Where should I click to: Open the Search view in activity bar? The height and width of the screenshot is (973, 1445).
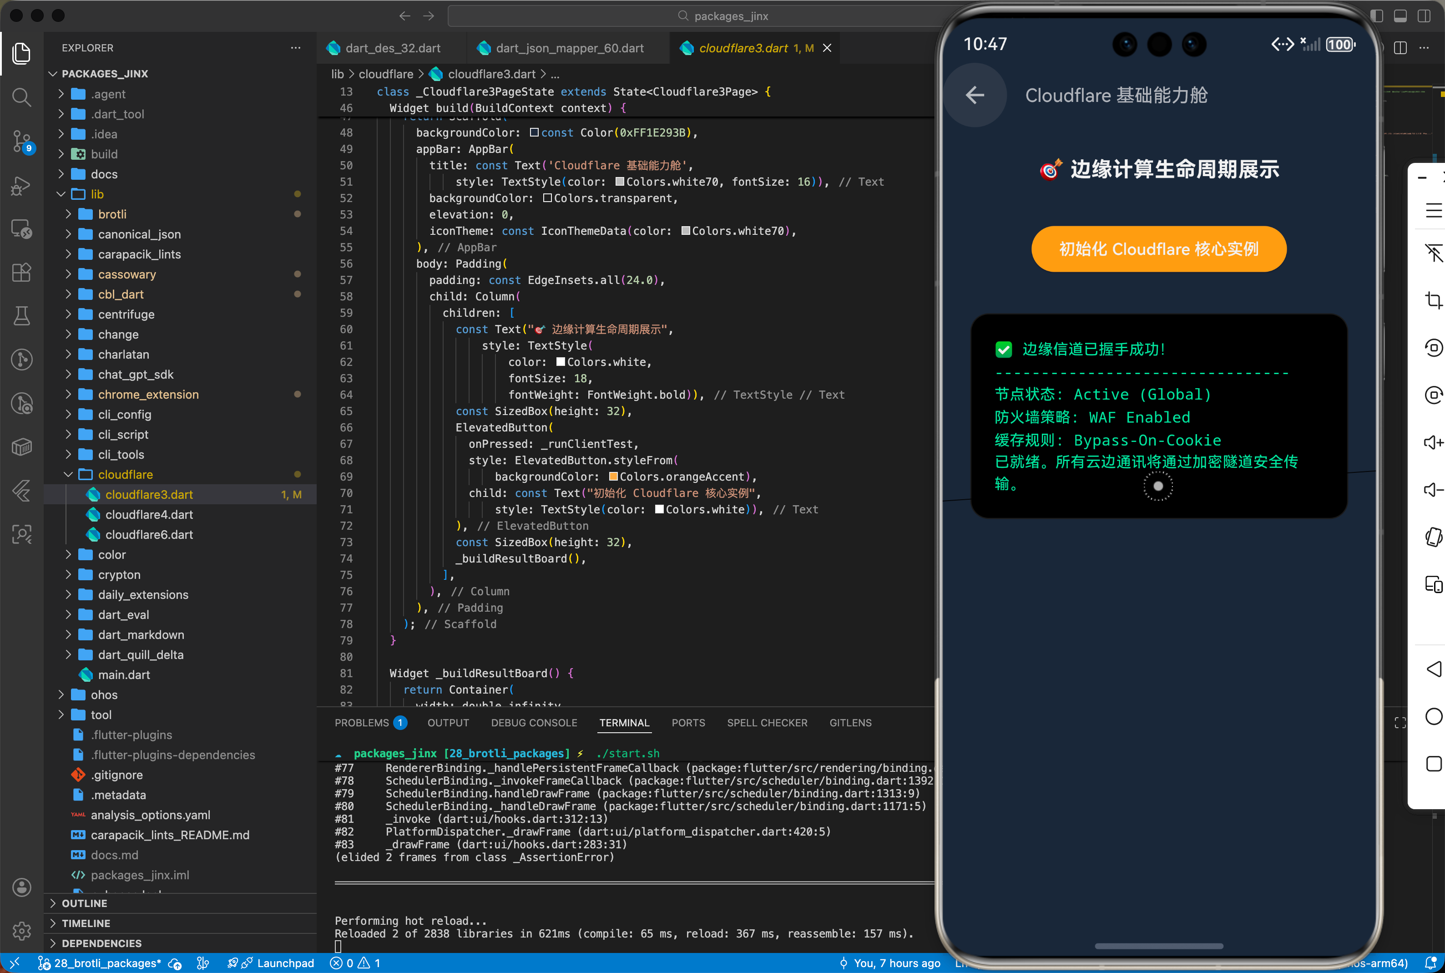(22, 97)
